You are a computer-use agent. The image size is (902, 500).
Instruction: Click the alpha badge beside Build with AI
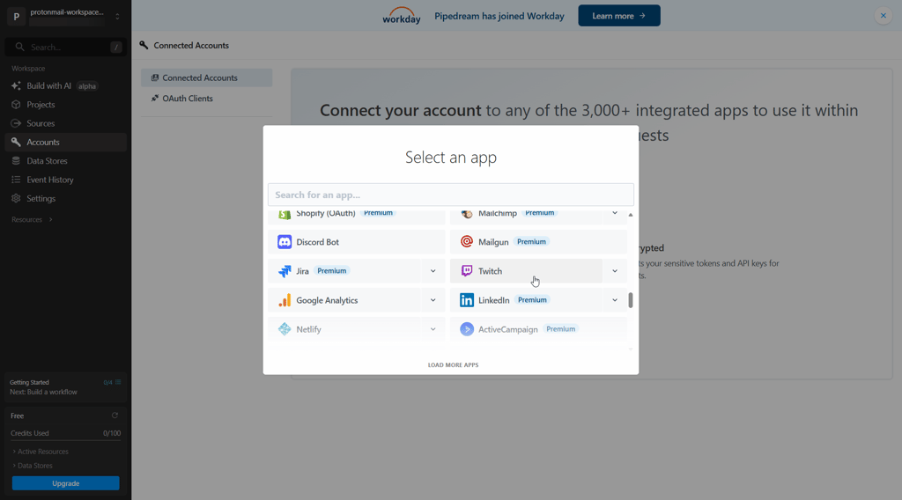pos(87,86)
